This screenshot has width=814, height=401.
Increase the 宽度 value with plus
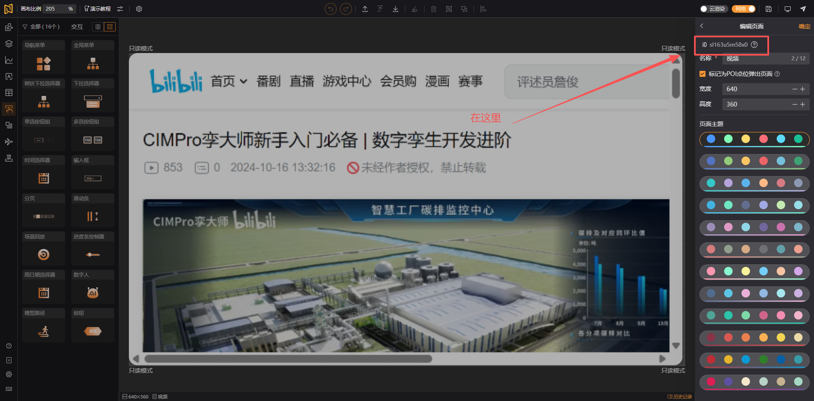click(803, 89)
